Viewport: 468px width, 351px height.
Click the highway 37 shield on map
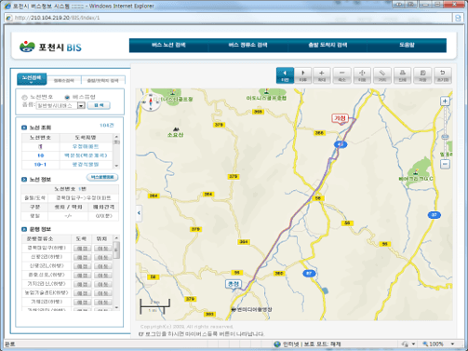[x=434, y=215]
